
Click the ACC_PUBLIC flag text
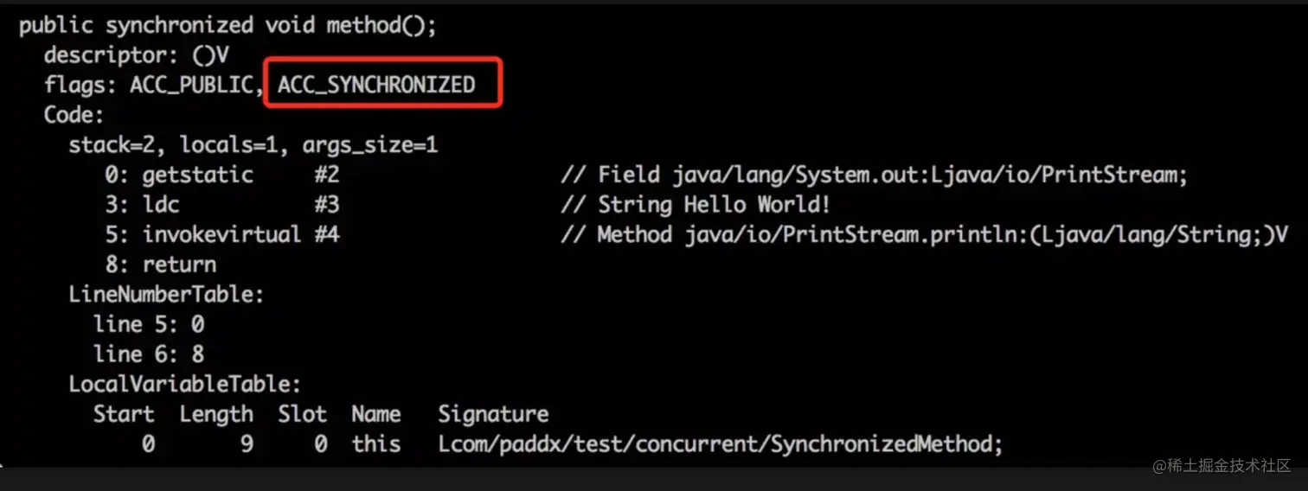[x=196, y=85]
